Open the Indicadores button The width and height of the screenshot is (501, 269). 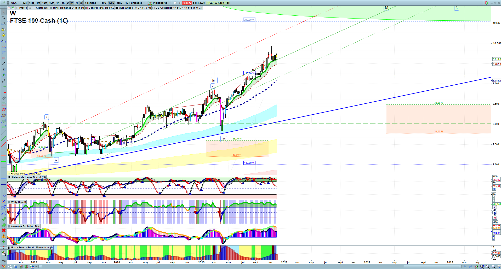pyautogui.click(x=157, y=3)
